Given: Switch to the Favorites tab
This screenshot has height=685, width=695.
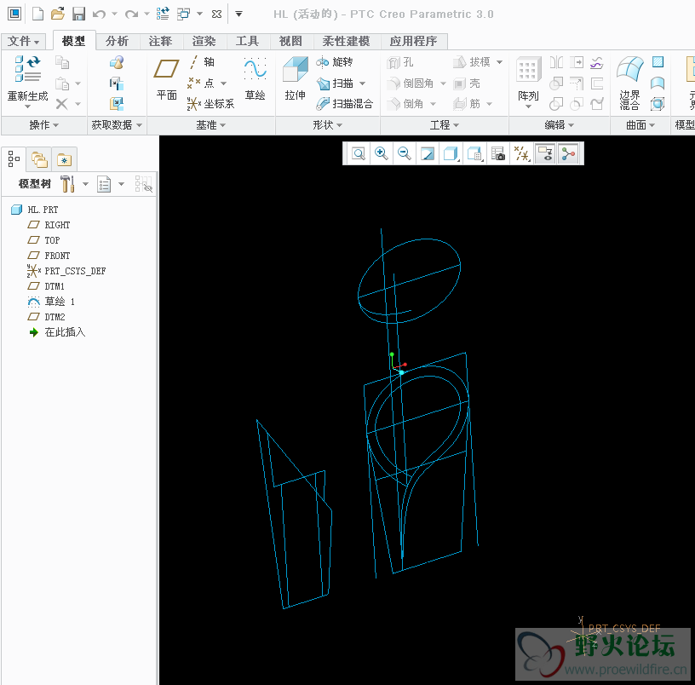Looking at the screenshot, I should pos(65,159).
